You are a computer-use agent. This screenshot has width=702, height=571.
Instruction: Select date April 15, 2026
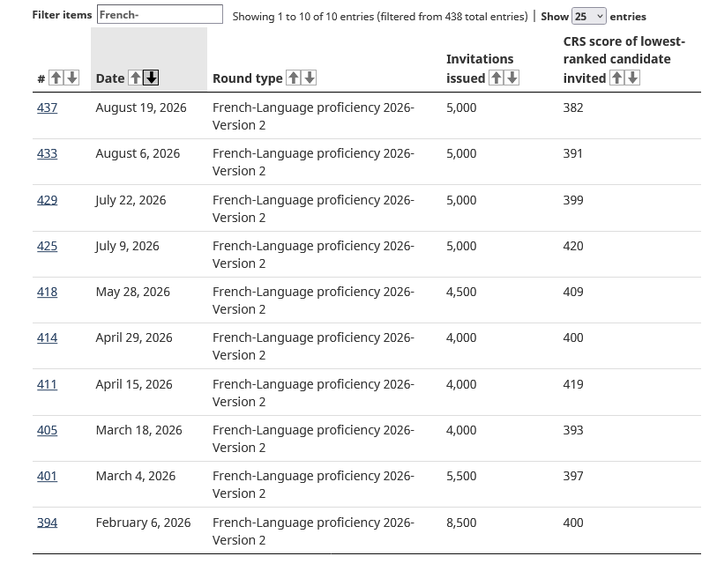[134, 384]
